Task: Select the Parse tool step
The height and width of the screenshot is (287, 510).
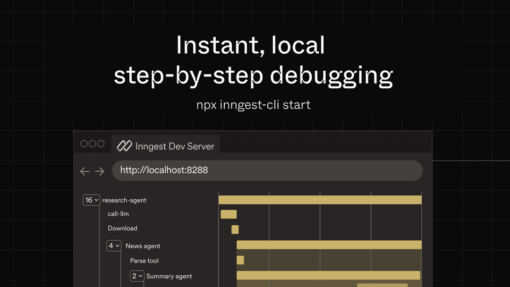Action: pos(144,261)
